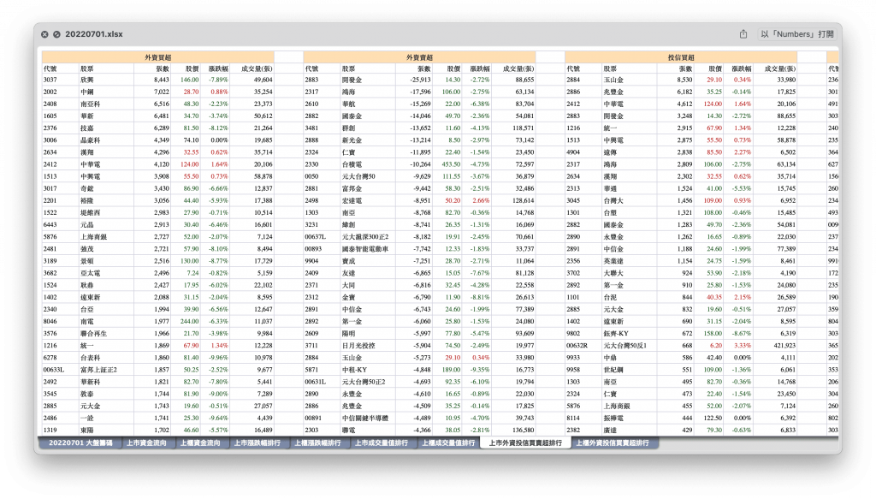Click the full-screen icon beside the filename
This screenshot has width=876, height=499.
(x=56, y=34)
